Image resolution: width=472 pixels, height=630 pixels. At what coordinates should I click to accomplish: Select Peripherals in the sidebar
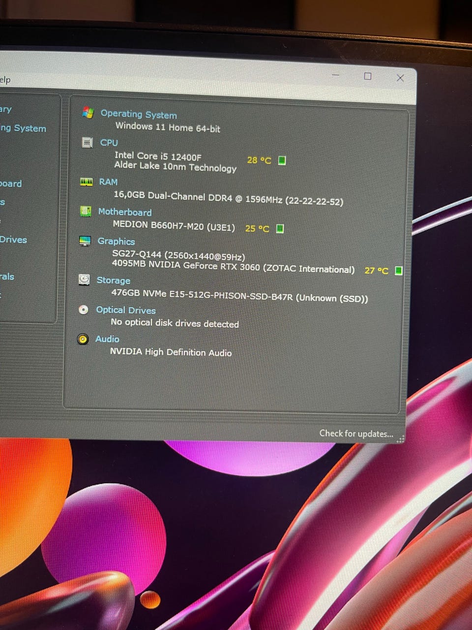click(7, 277)
